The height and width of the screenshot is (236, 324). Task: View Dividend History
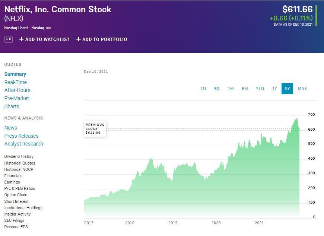pyautogui.click(x=19, y=156)
